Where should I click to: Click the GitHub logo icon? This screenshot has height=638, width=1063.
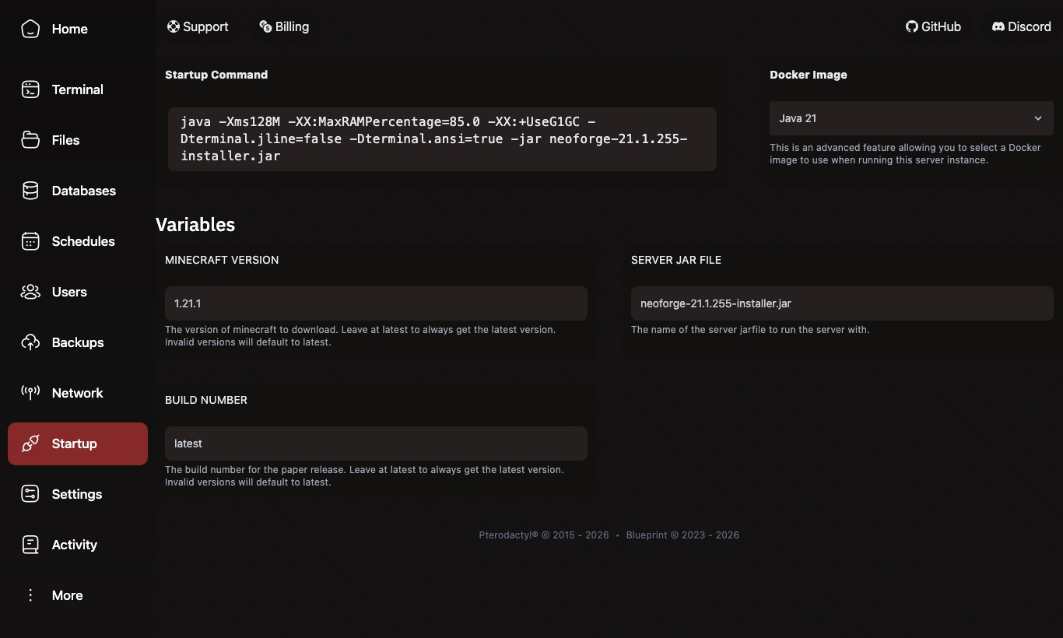pyautogui.click(x=912, y=26)
